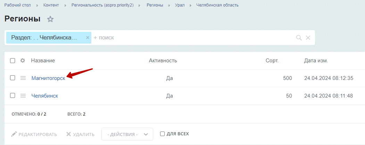Open the Магнитогорск region link
The width and height of the screenshot is (365, 145).
[x=48, y=78]
